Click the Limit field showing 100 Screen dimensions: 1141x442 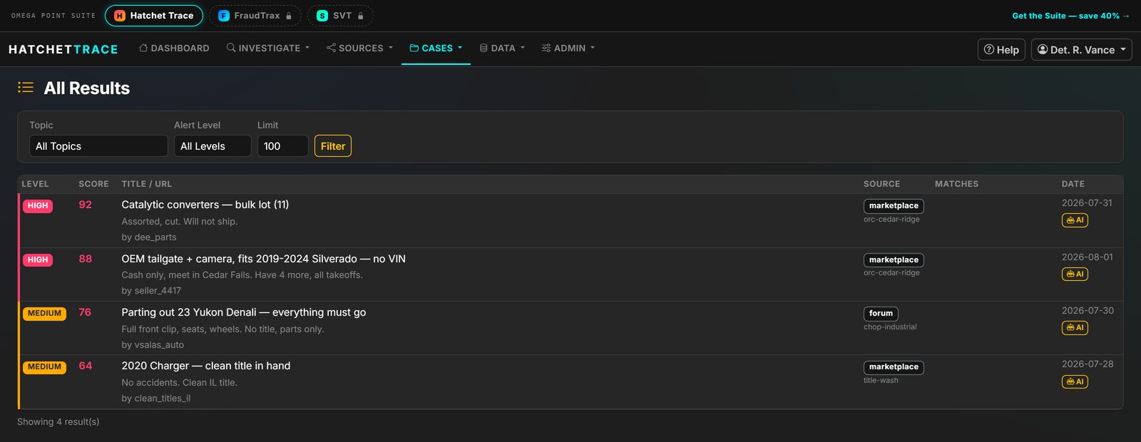(x=282, y=146)
